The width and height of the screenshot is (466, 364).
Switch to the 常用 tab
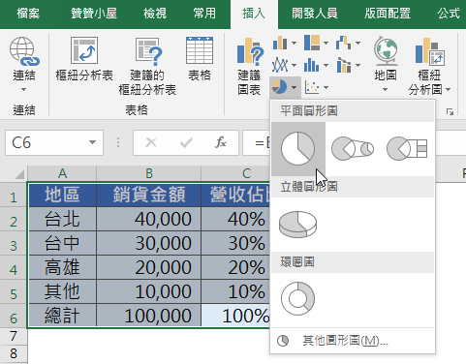204,14
